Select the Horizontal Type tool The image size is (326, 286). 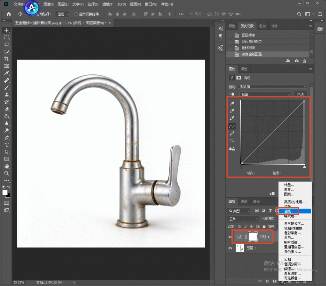coord(7,145)
